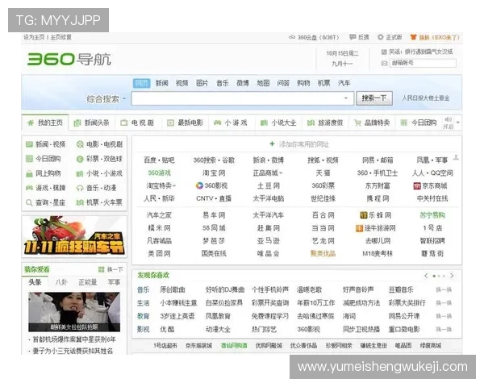Click the first pager dot in 发现你喜欢

(x=434, y=276)
